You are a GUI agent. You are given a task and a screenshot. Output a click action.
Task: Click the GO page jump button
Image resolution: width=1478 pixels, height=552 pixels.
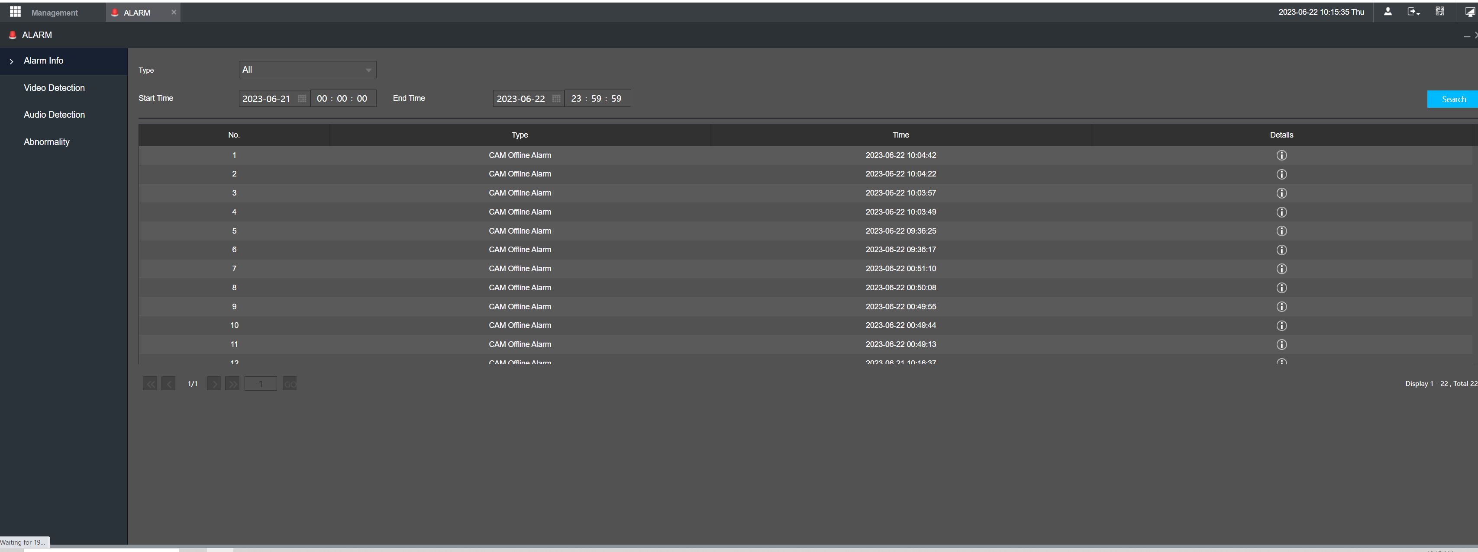click(290, 383)
